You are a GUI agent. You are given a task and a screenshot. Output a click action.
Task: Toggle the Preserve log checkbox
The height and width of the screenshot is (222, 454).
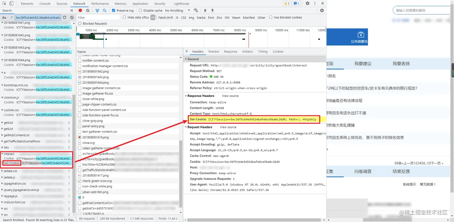[114, 11]
